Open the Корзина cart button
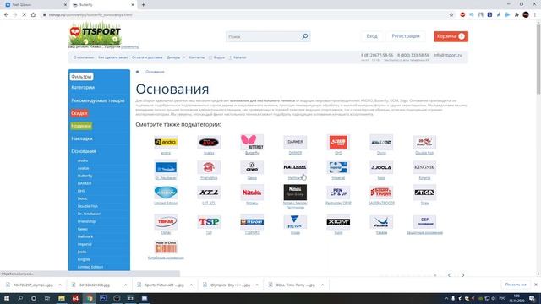 click(x=451, y=36)
